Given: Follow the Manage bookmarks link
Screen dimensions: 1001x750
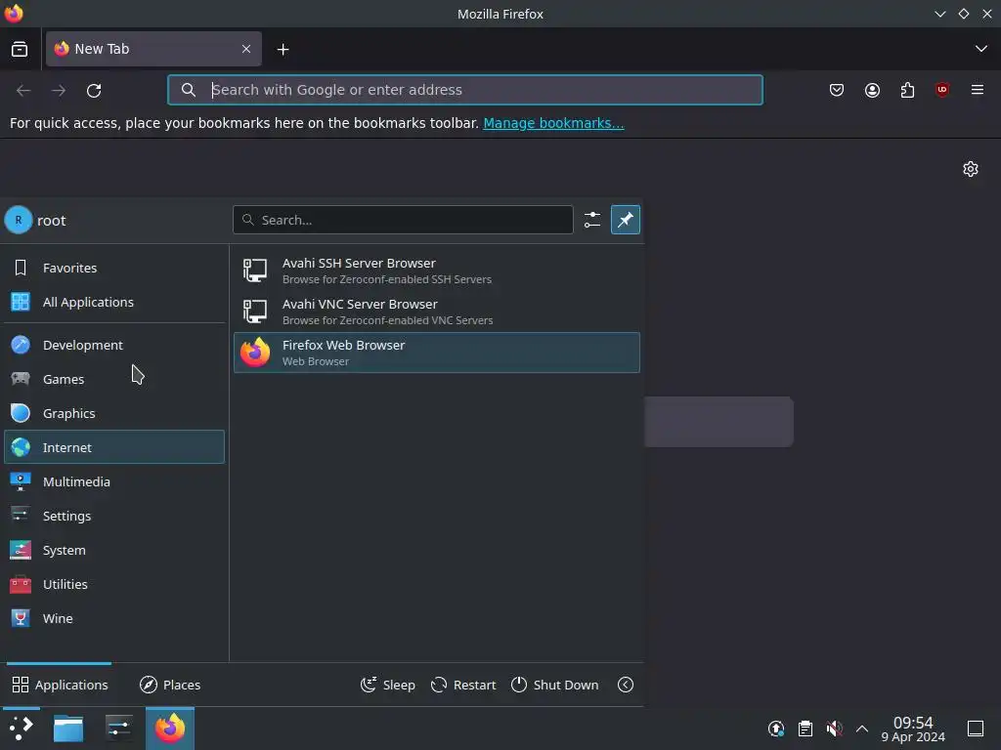Looking at the screenshot, I should (x=553, y=123).
